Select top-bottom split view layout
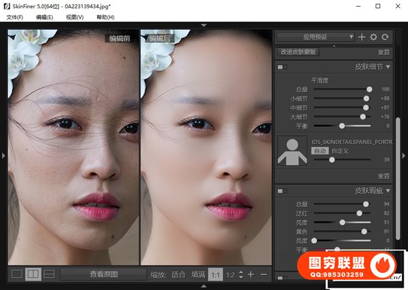The image size is (408, 290). point(48,274)
